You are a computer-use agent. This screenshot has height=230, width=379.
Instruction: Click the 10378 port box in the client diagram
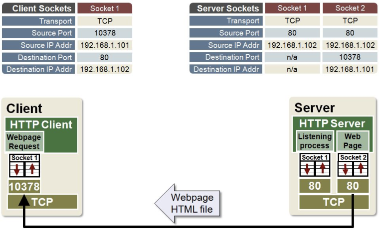point(23,187)
